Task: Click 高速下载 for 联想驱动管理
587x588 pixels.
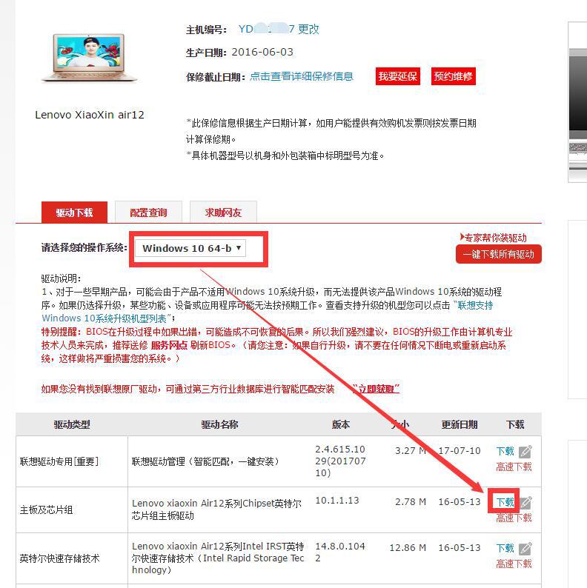Action: point(514,467)
